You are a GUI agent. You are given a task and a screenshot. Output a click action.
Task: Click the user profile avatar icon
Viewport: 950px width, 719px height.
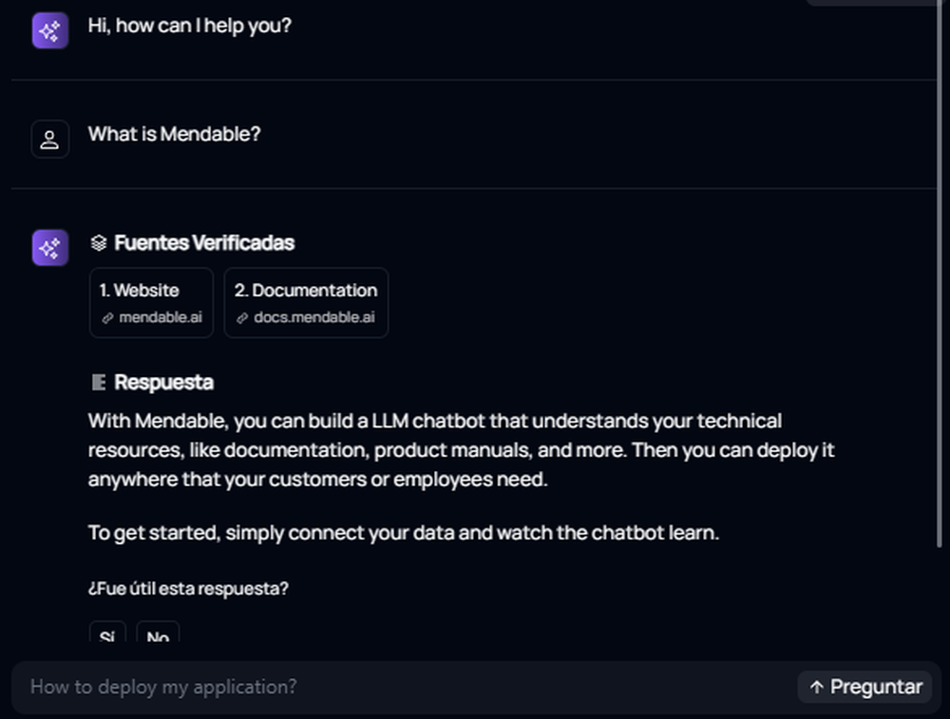pos(49,140)
